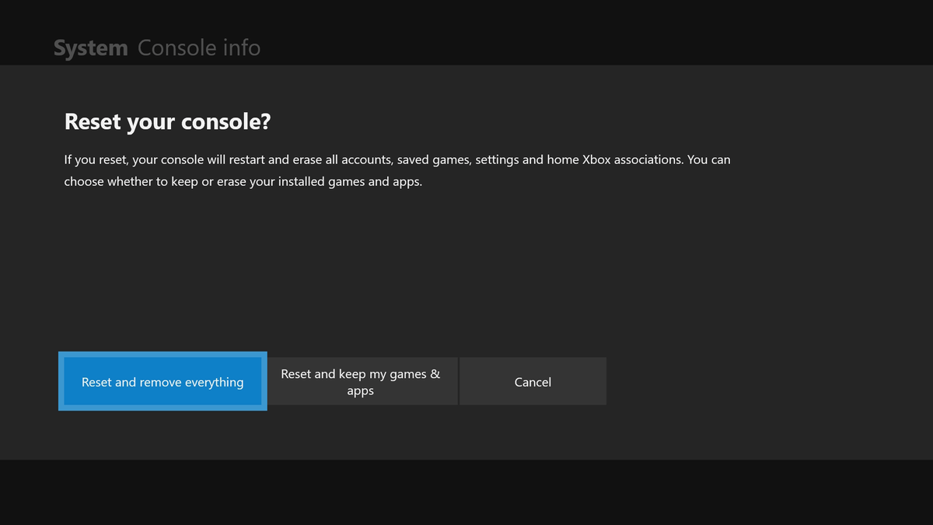Image resolution: width=933 pixels, height=525 pixels.
Task: Dismiss the dialog with Cancel
Action: click(x=533, y=381)
